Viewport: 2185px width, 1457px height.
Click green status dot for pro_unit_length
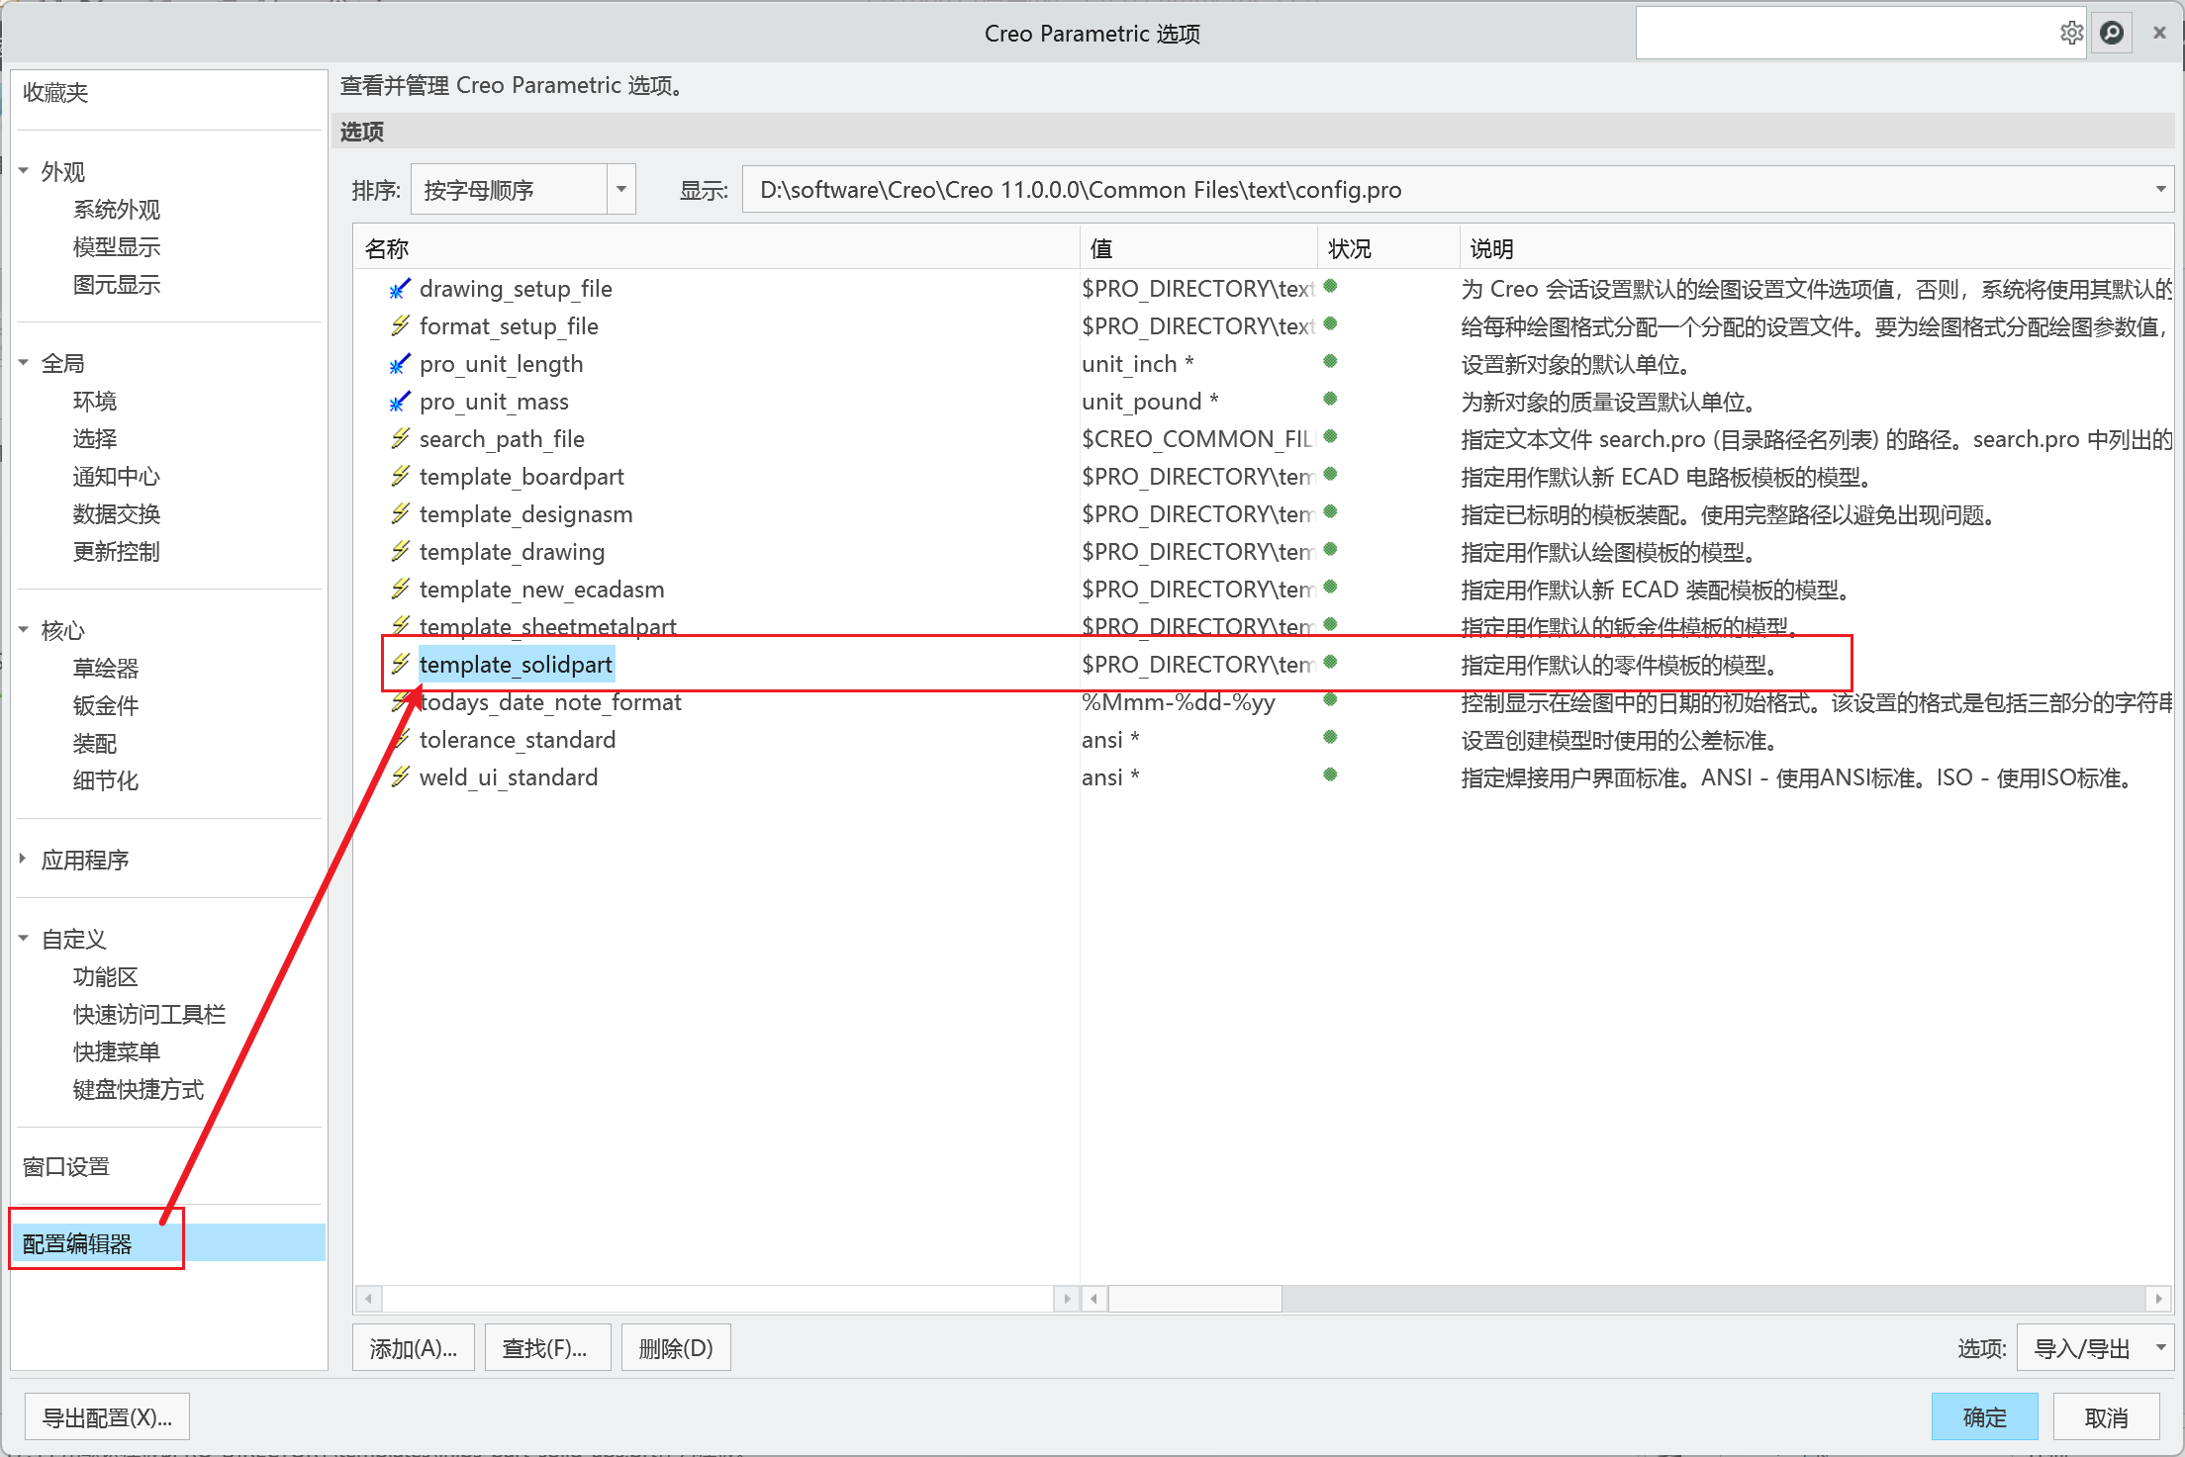click(x=1331, y=361)
